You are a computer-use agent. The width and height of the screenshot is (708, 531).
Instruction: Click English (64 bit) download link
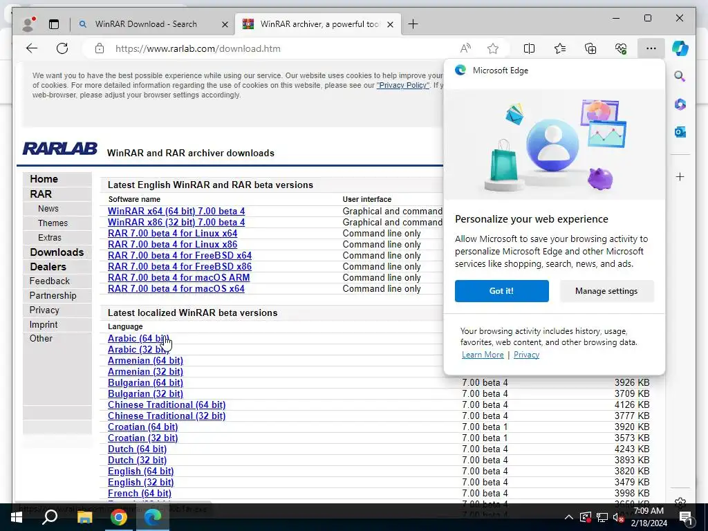tap(141, 471)
